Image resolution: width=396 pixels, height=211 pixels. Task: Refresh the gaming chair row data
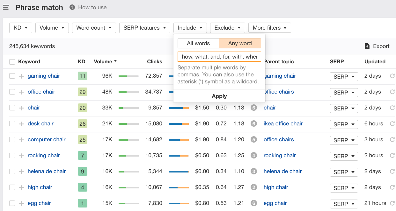click(x=392, y=76)
